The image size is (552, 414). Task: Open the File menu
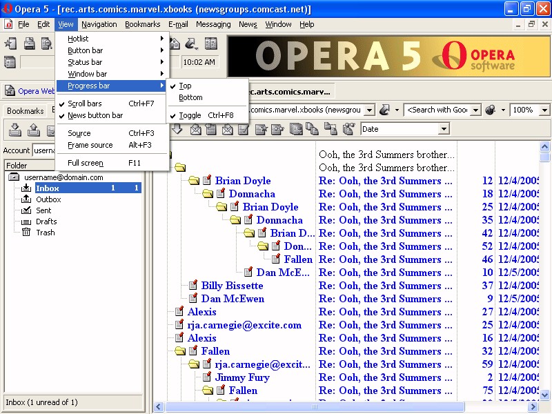(x=23, y=24)
